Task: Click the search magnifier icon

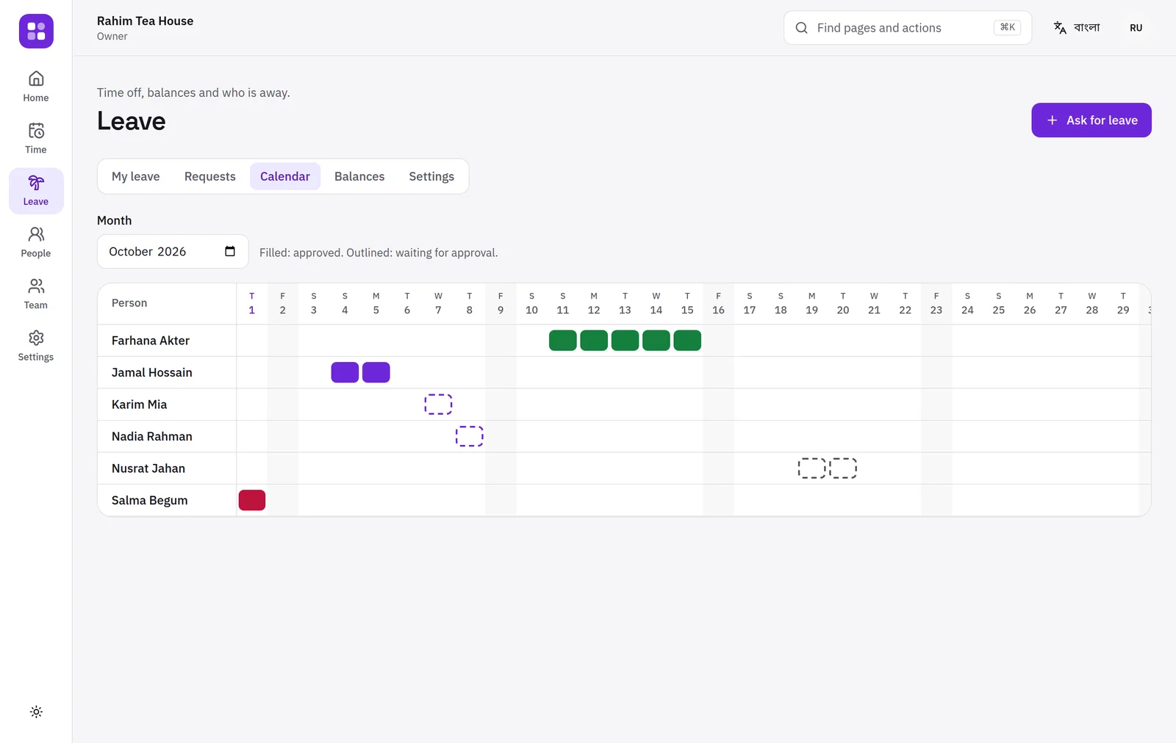Action: pos(802,28)
